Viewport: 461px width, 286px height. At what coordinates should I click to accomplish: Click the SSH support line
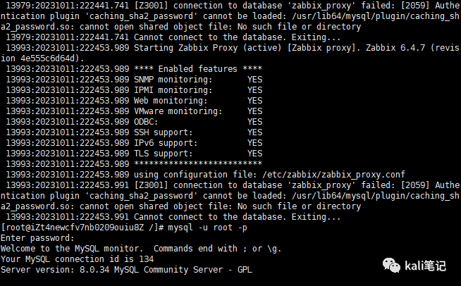click(134, 132)
